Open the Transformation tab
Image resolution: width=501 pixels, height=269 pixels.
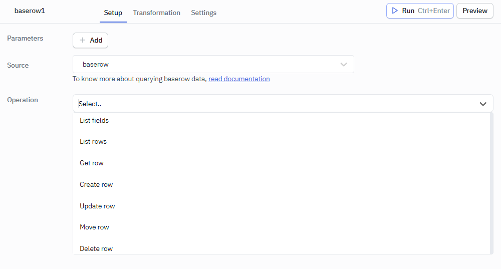(156, 13)
